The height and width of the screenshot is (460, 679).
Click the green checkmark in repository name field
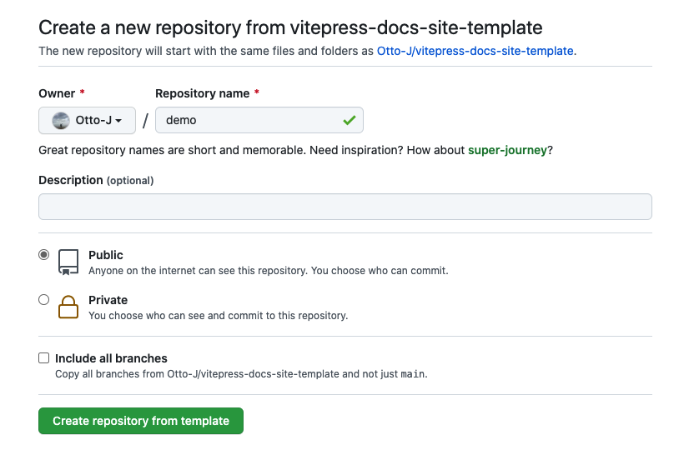[349, 120]
